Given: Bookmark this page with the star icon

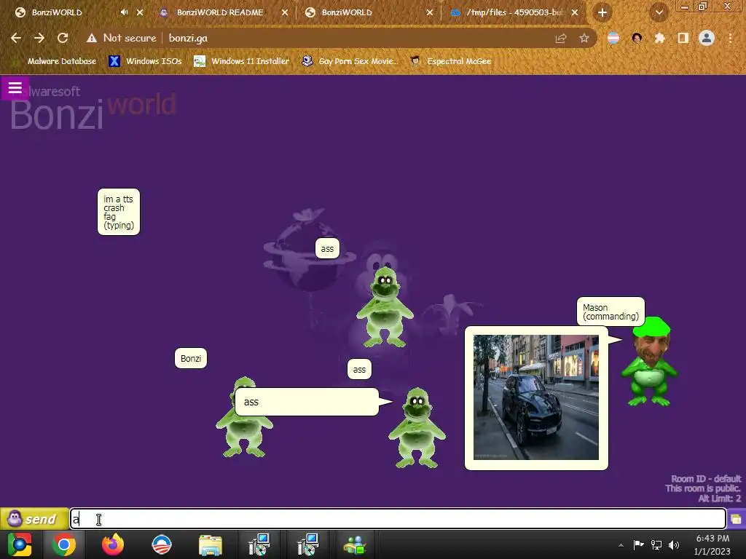Looking at the screenshot, I should click(x=584, y=38).
